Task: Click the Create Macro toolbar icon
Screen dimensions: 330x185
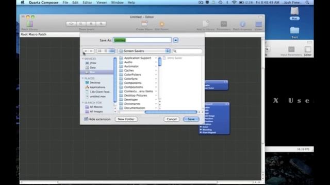Action: click(x=144, y=24)
